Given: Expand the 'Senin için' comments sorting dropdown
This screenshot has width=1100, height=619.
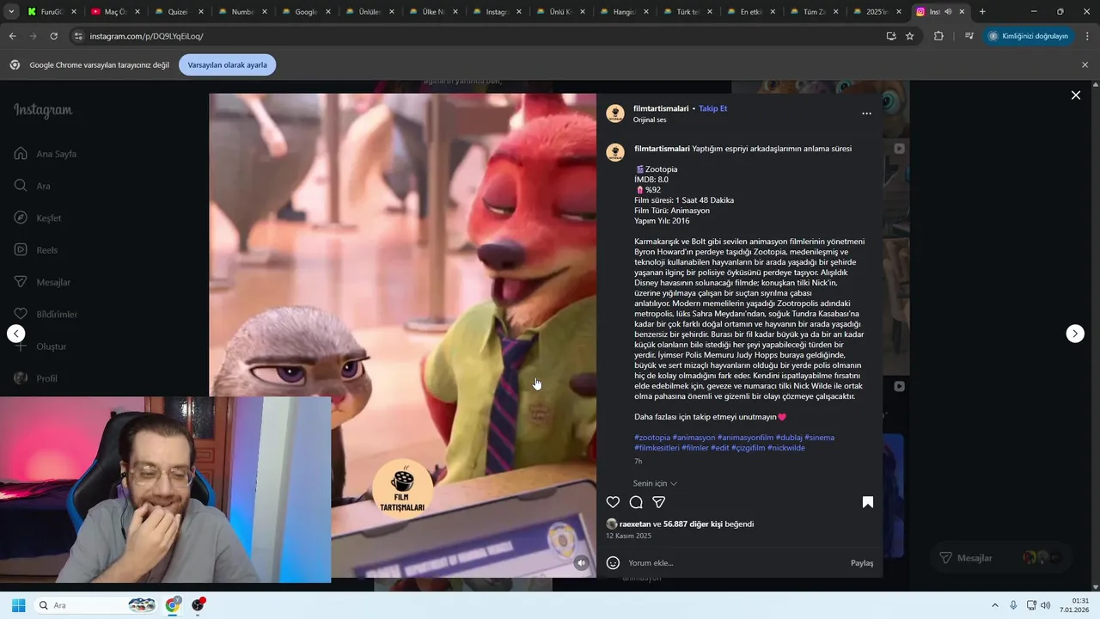Looking at the screenshot, I should pyautogui.click(x=655, y=483).
